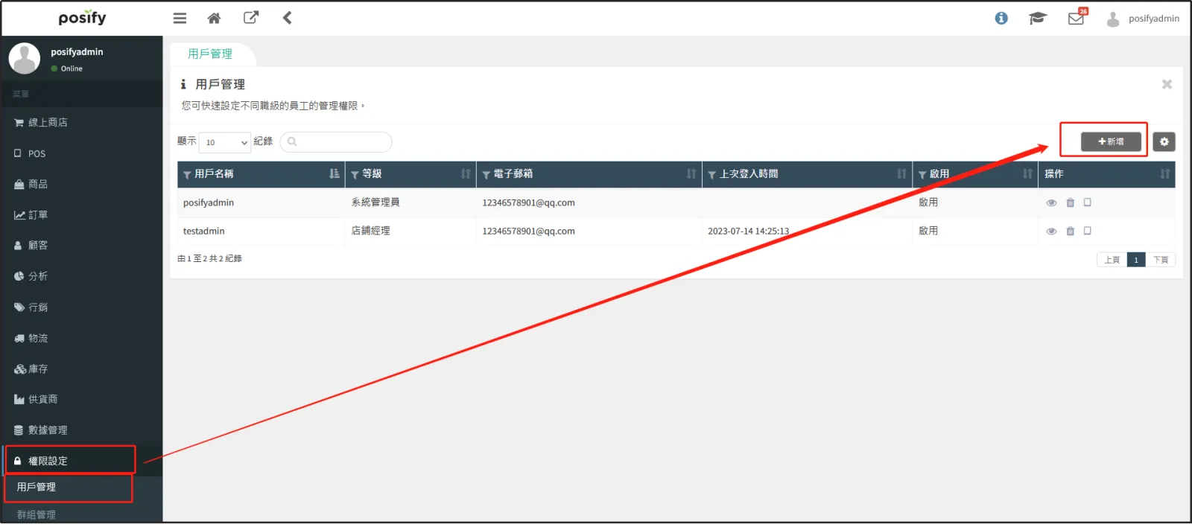
Task: Open the records-per-page dropdown showing 10
Action: tap(226, 142)
